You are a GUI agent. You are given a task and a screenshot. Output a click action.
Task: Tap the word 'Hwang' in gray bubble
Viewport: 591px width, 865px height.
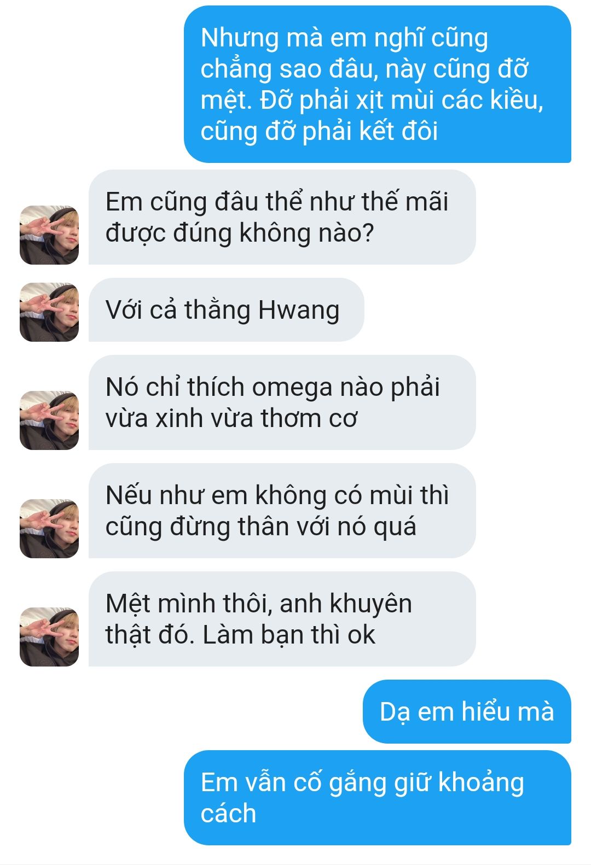[x=299, y=310]
